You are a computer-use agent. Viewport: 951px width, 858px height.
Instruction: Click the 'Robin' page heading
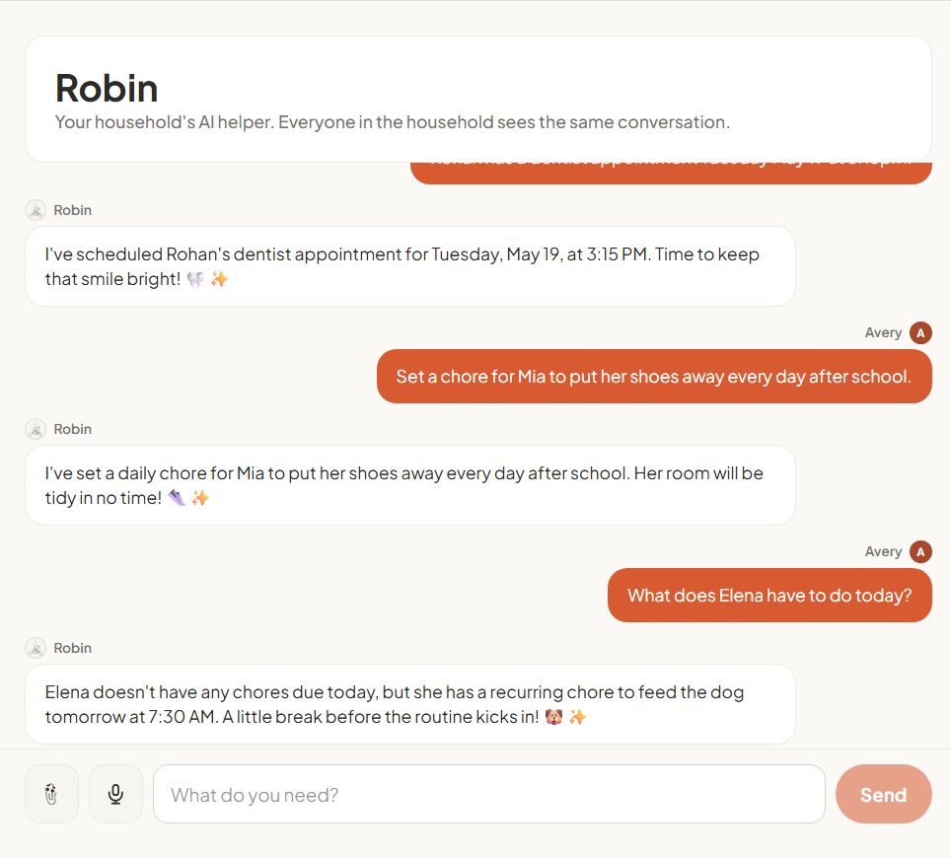pos(107,89)
